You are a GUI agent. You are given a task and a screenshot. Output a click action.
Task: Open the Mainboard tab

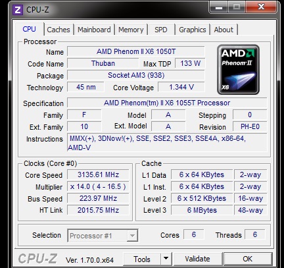(94, 30)
